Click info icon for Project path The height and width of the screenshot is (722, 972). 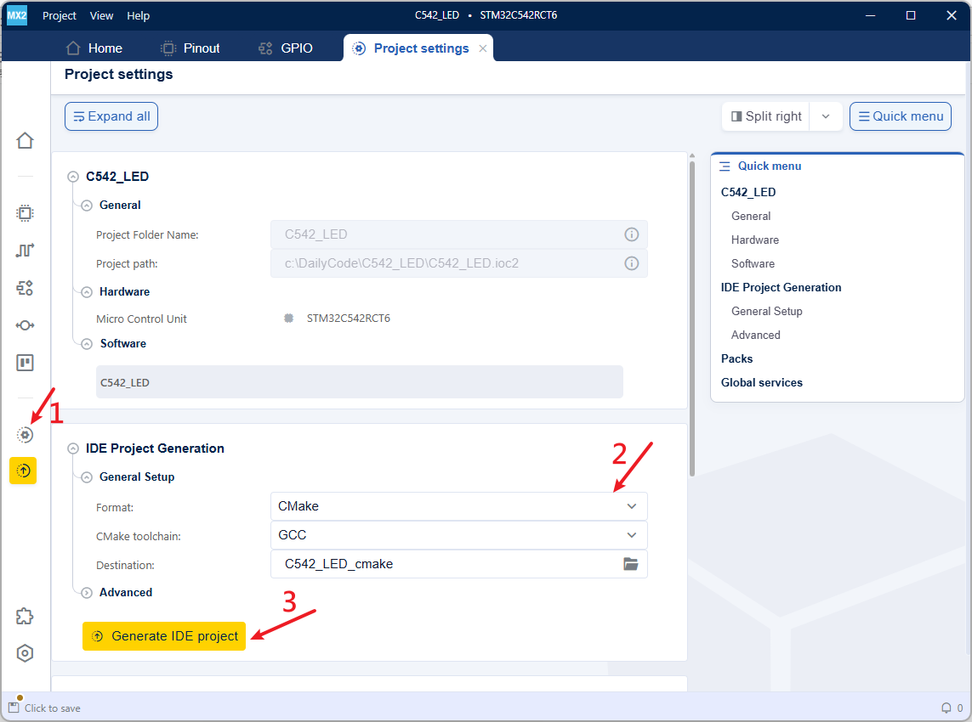pos(631,263)
